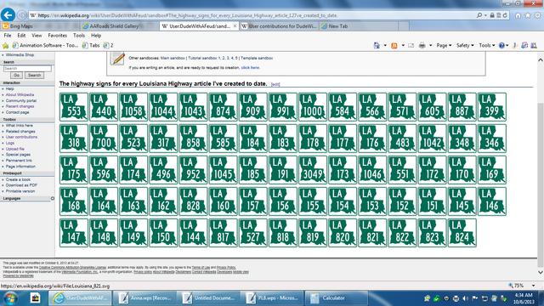Collapse the Languages sidebar section gear
Viewport: 544px width, 306px height.
(x=53, y=198)
